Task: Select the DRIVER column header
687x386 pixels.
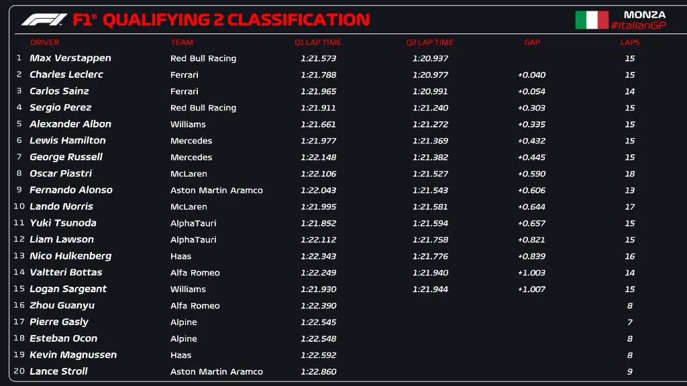Action: [x=44, y=42]
